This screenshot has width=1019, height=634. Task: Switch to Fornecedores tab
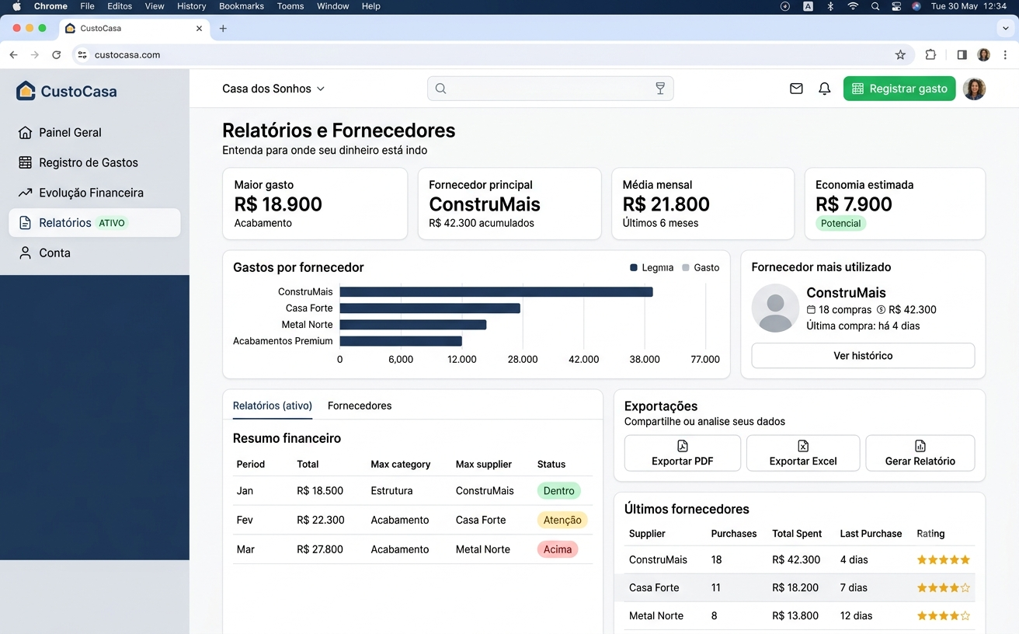360,406
